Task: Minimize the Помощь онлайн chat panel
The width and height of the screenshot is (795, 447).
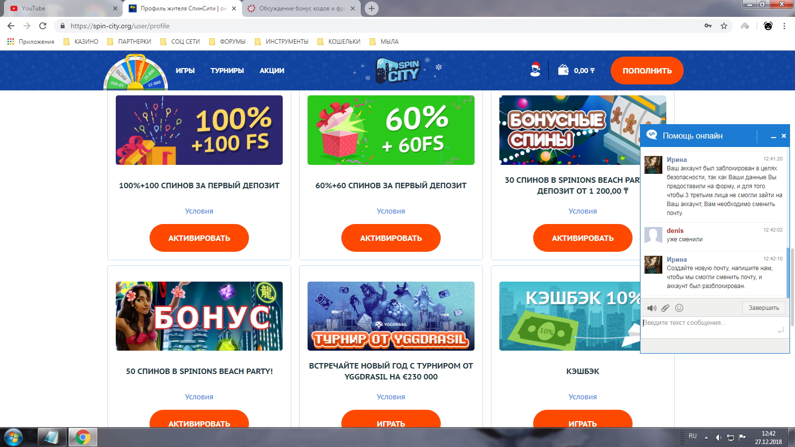Action: point(773,136)
